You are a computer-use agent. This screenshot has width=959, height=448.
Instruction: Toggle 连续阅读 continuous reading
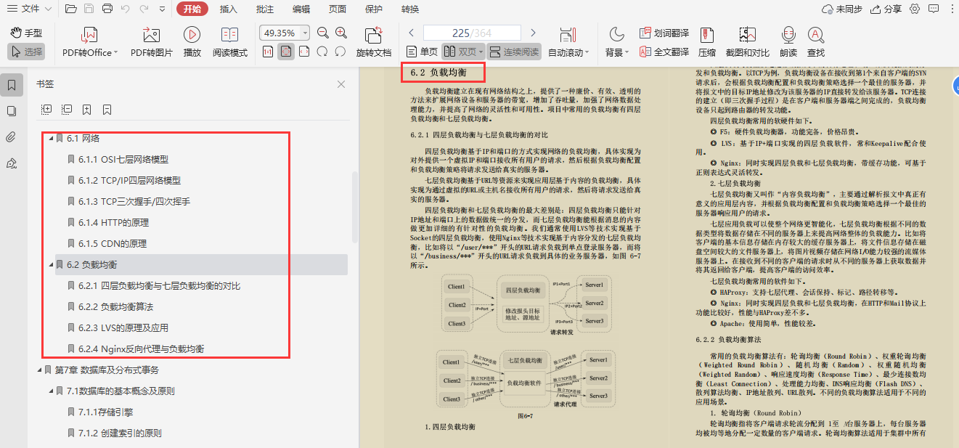point(514,52)
